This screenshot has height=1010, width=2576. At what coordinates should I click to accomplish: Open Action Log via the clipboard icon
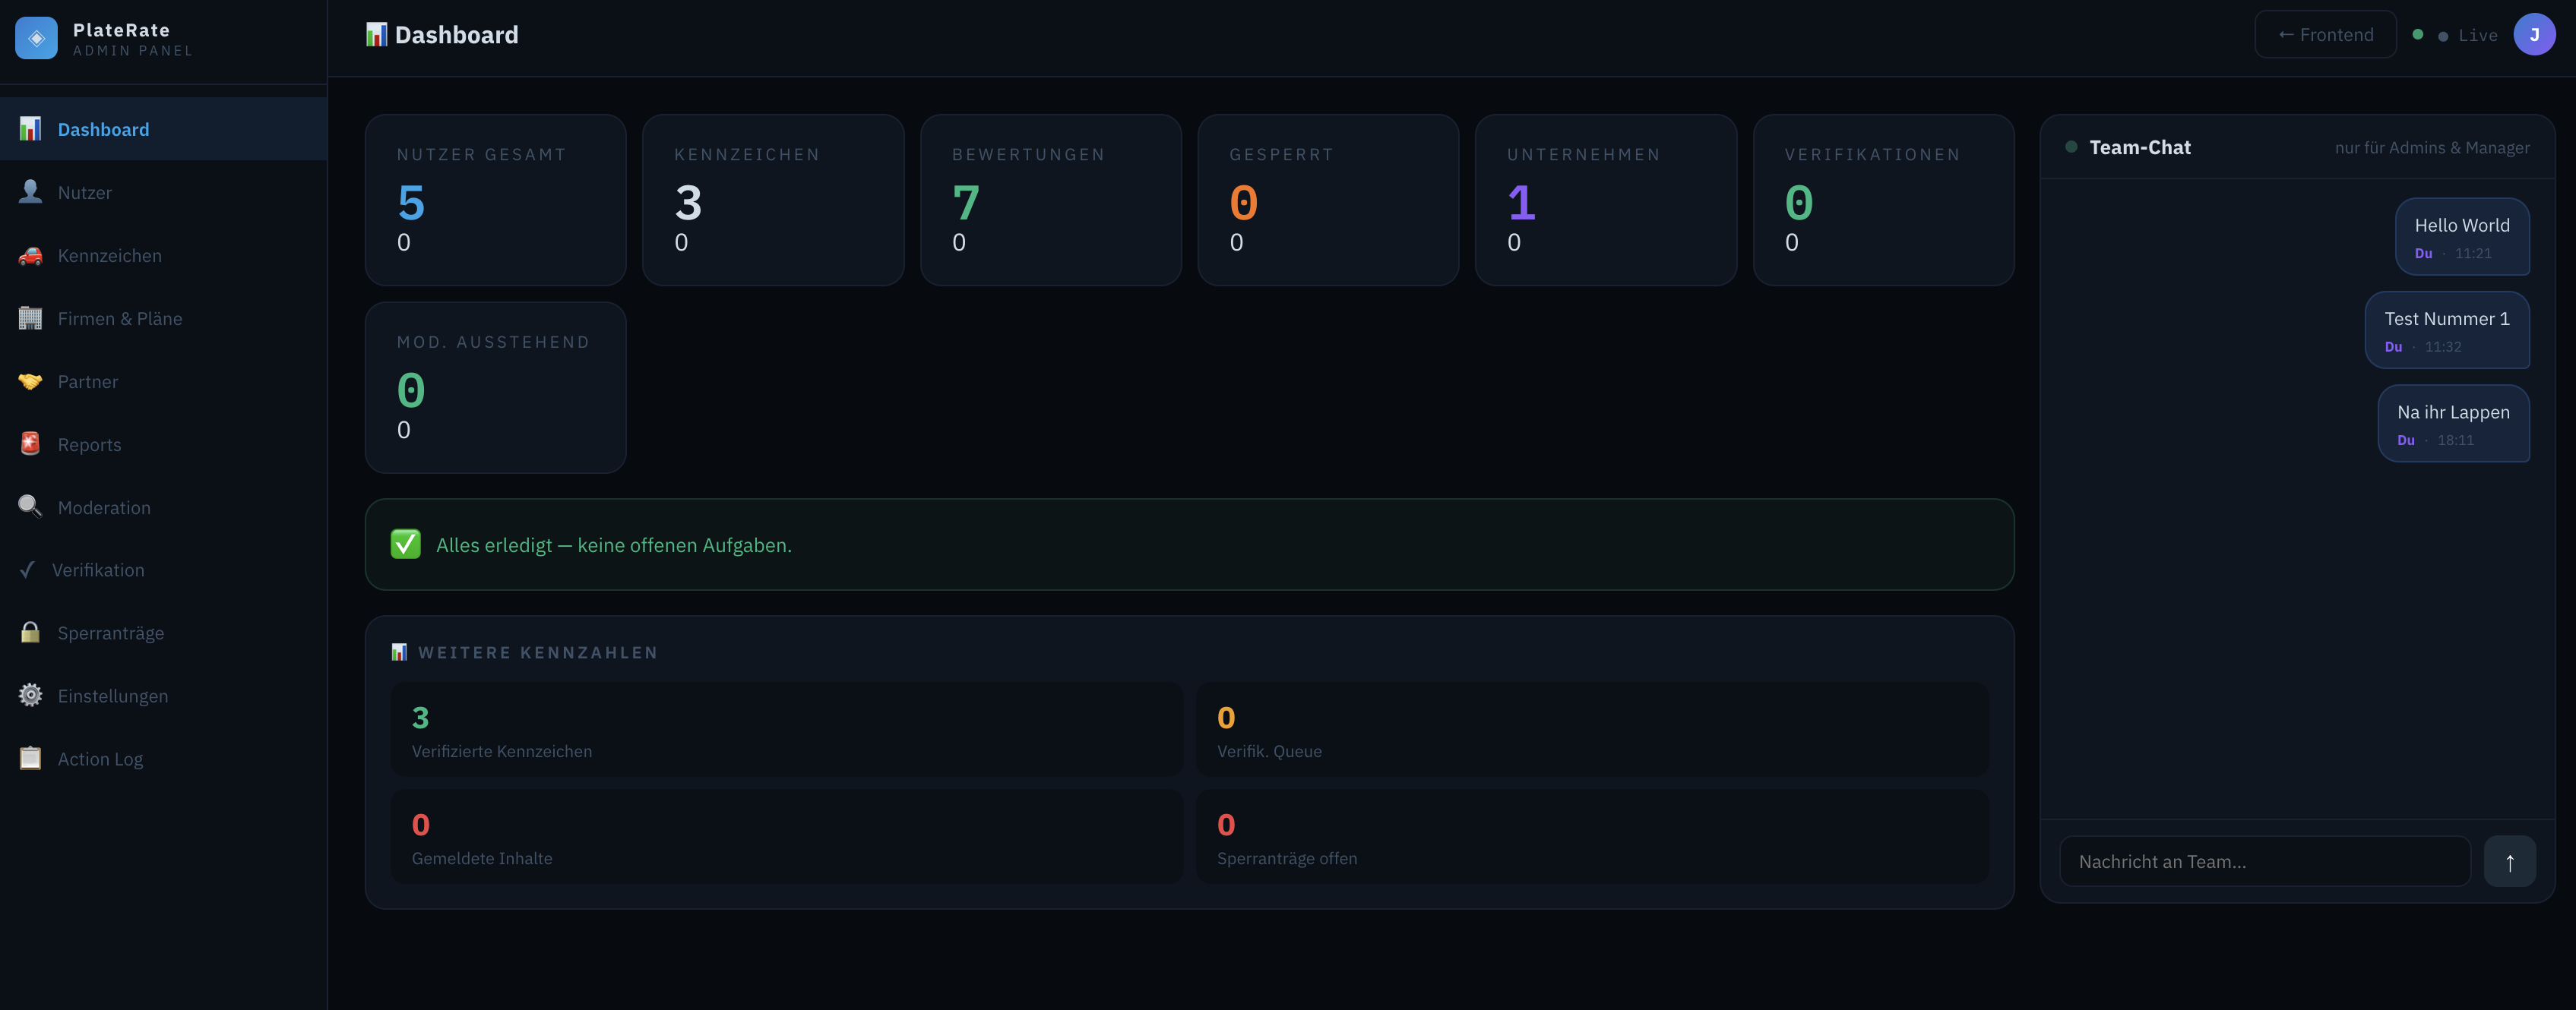pyautogui.click(x=30, y=758)
